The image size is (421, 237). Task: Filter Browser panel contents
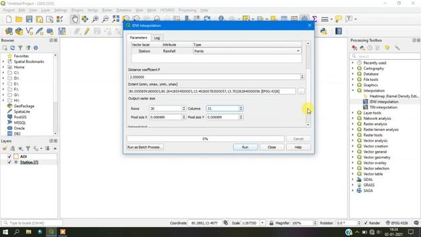pos(20,48)
